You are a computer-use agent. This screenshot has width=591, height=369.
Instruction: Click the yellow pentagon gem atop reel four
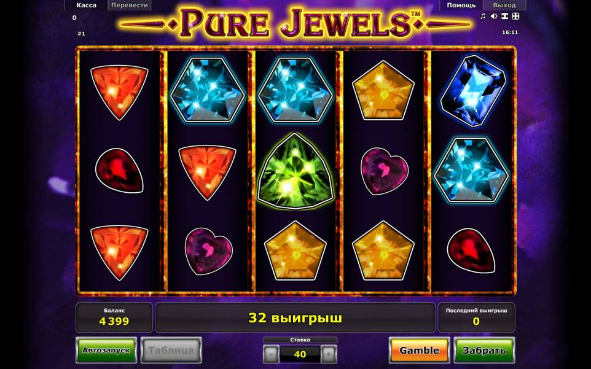pyautogui.click(x=383, y=91)
